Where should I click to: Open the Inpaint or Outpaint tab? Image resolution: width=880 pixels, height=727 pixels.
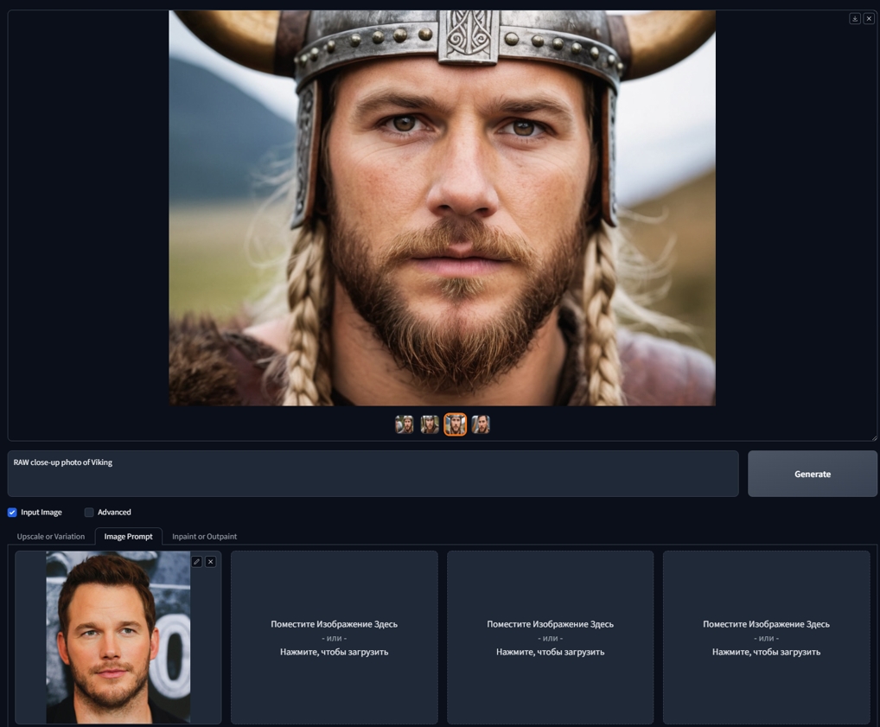click(204, 536)
